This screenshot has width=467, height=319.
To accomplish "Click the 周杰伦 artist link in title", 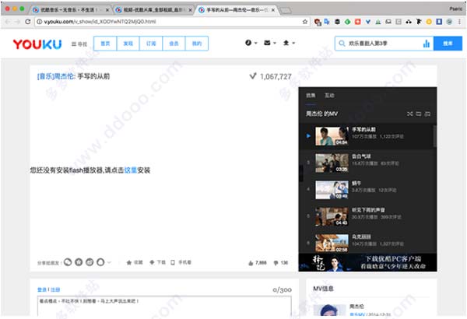I will pos(64,76).
